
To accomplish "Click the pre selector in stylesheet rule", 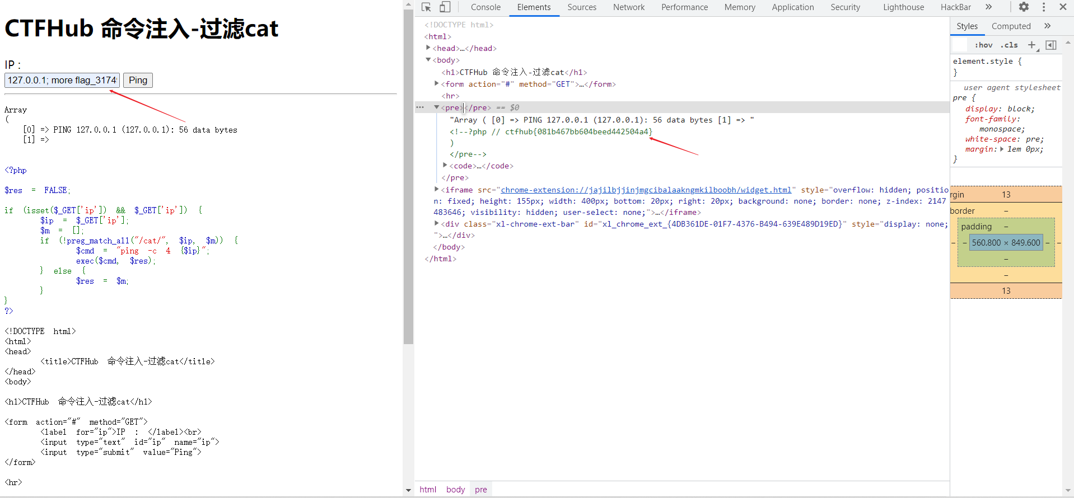I will 960,97.
